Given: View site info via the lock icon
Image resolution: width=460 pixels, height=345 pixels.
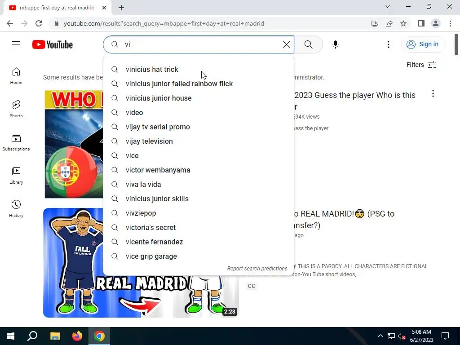Looking at the screenshot, I should coord(57,23).
